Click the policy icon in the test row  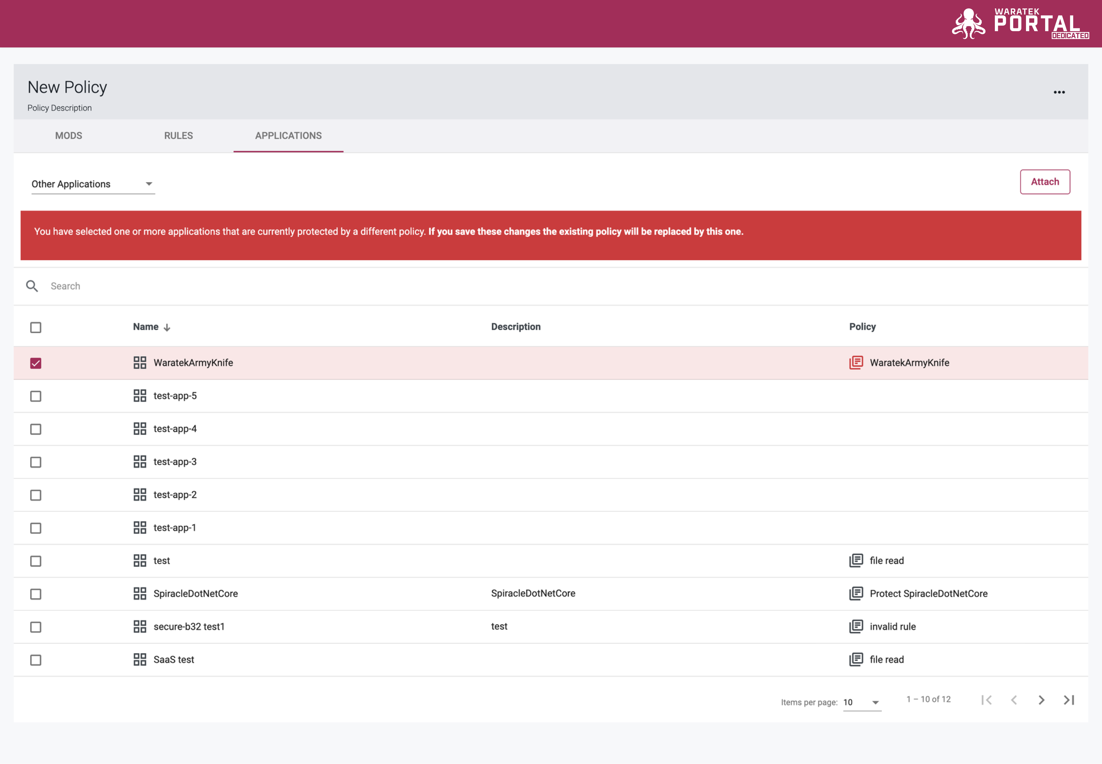tap(856, 560)
